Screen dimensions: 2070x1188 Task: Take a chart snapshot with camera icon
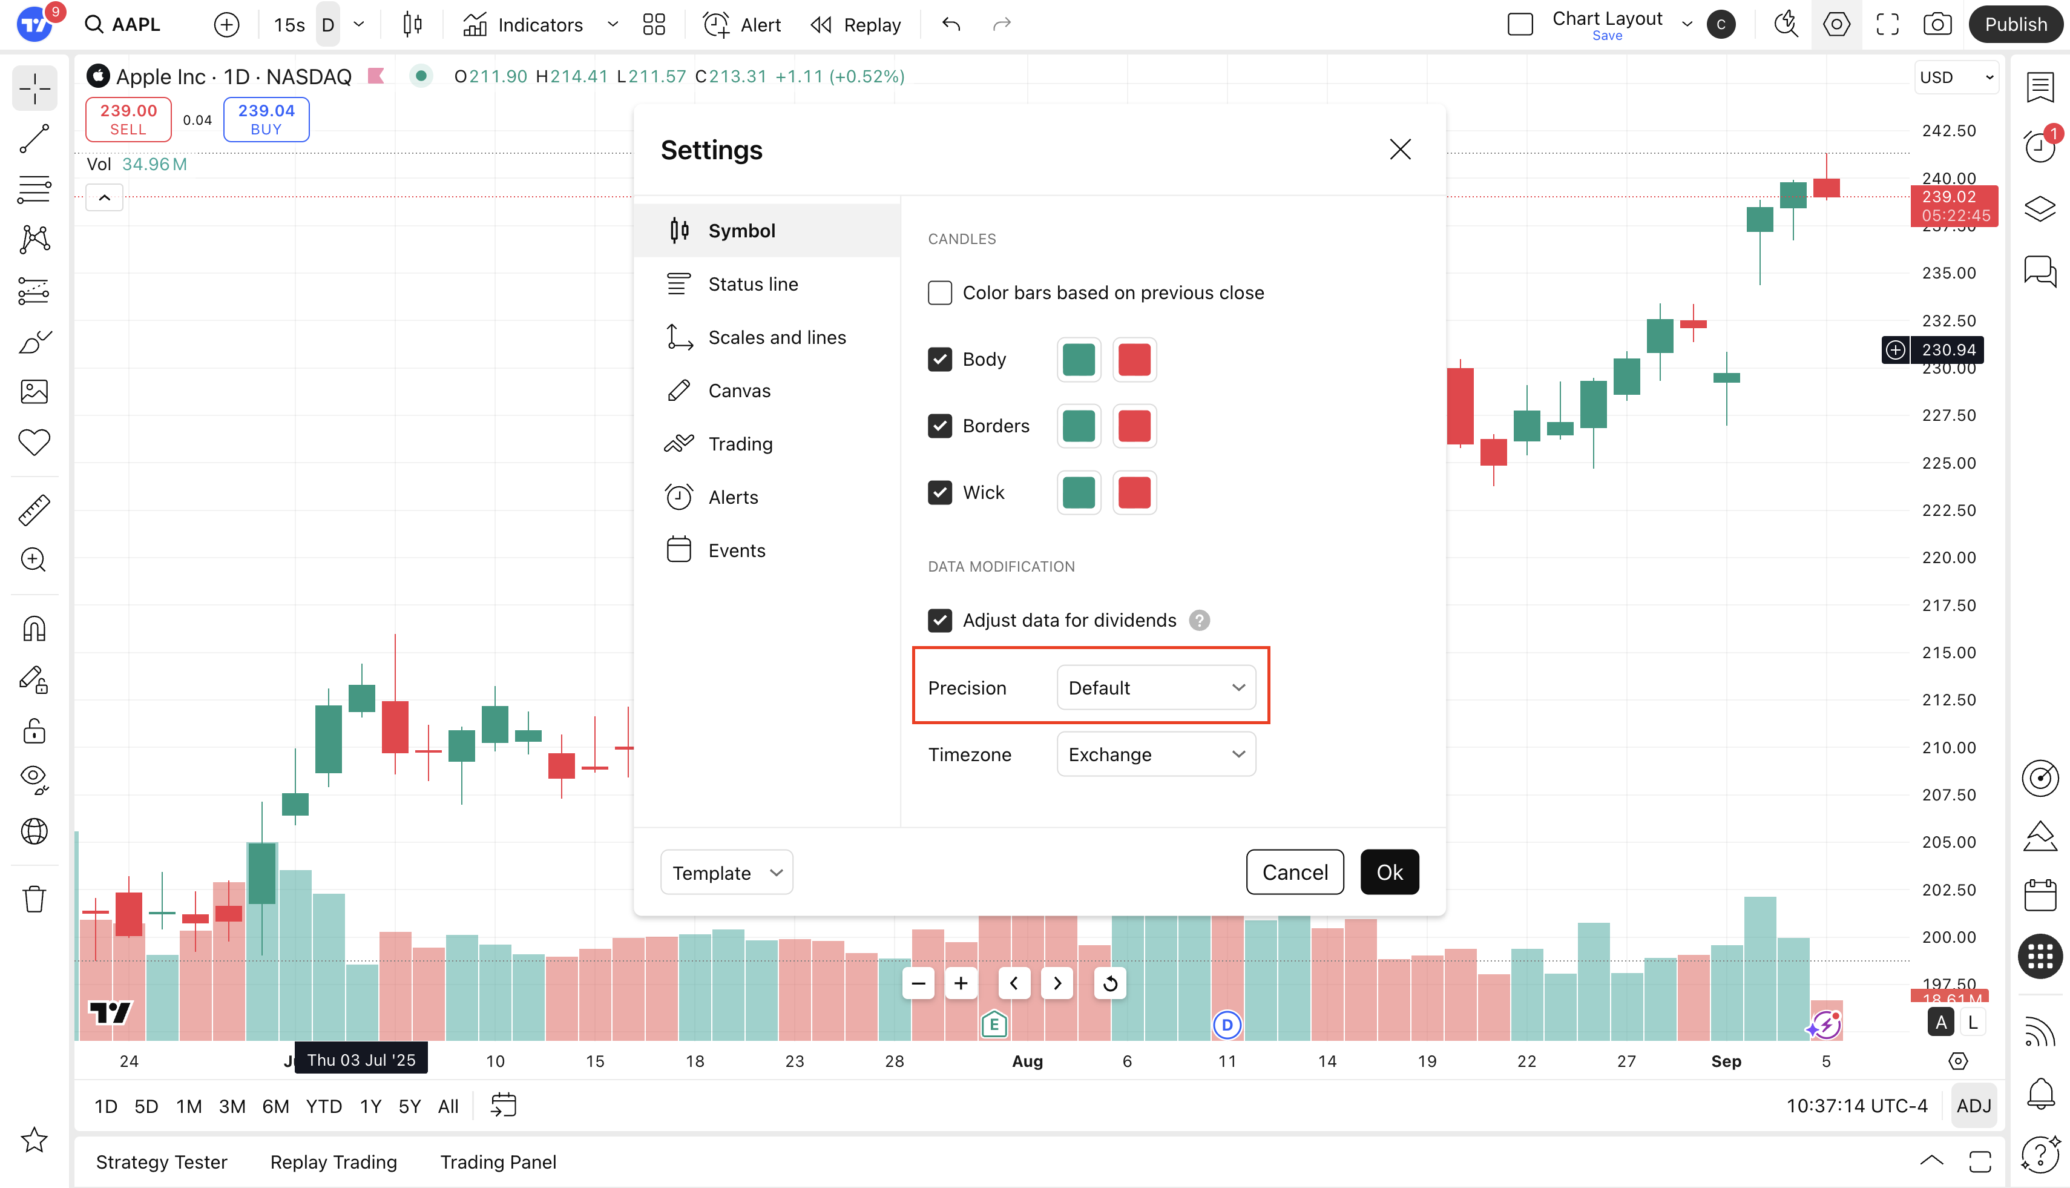[1937, 24]
